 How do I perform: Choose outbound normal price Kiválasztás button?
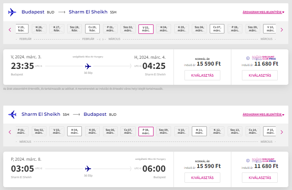pos(202,75)
